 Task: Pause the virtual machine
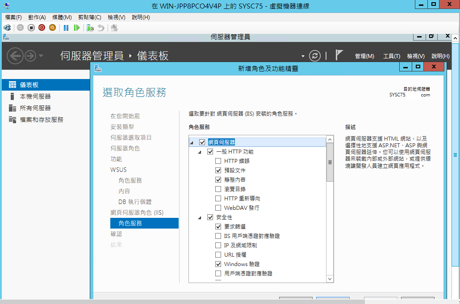coord(66,28)
